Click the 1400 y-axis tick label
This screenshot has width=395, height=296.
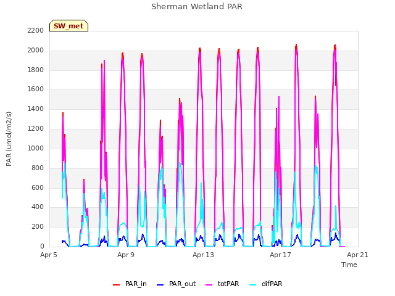pyautogui.click(x=36, y=109)
